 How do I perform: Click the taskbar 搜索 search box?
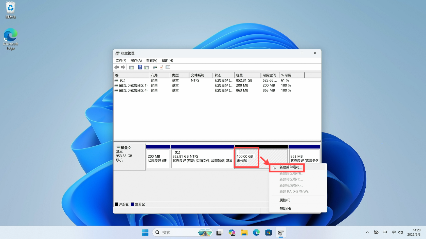coord(183,233)
